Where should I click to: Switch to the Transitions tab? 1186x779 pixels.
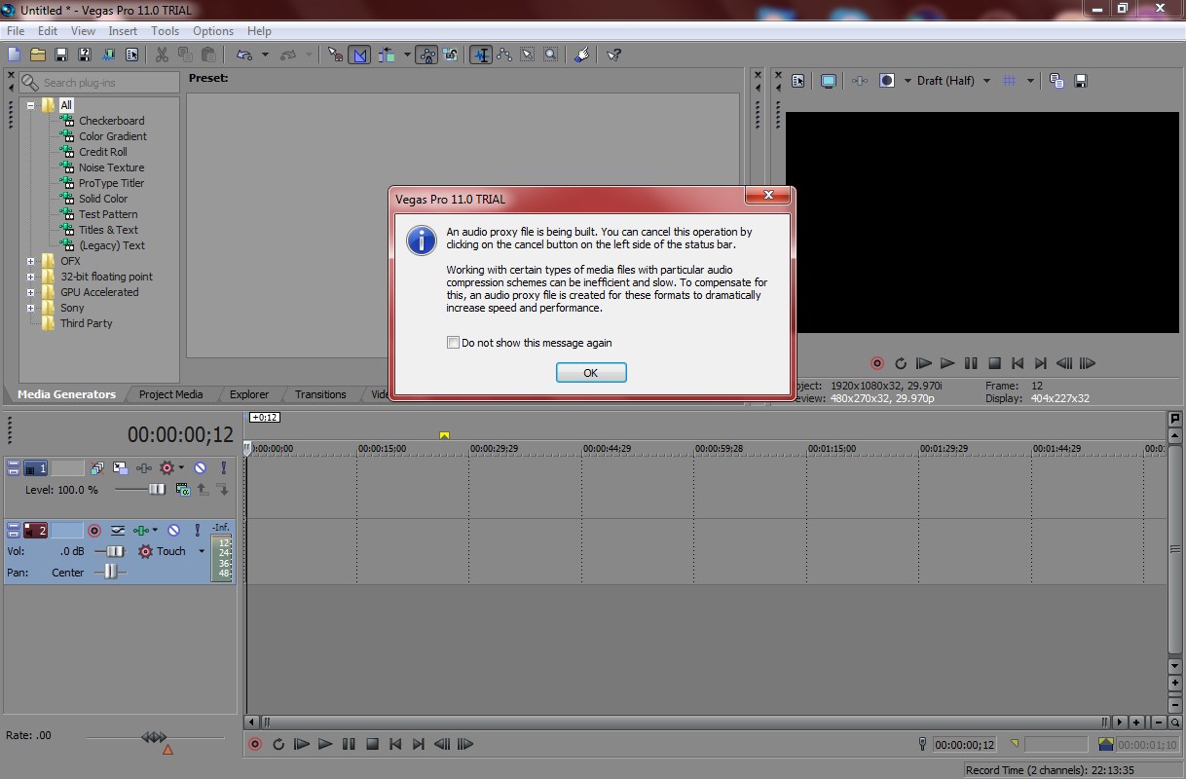coord(320,394)
